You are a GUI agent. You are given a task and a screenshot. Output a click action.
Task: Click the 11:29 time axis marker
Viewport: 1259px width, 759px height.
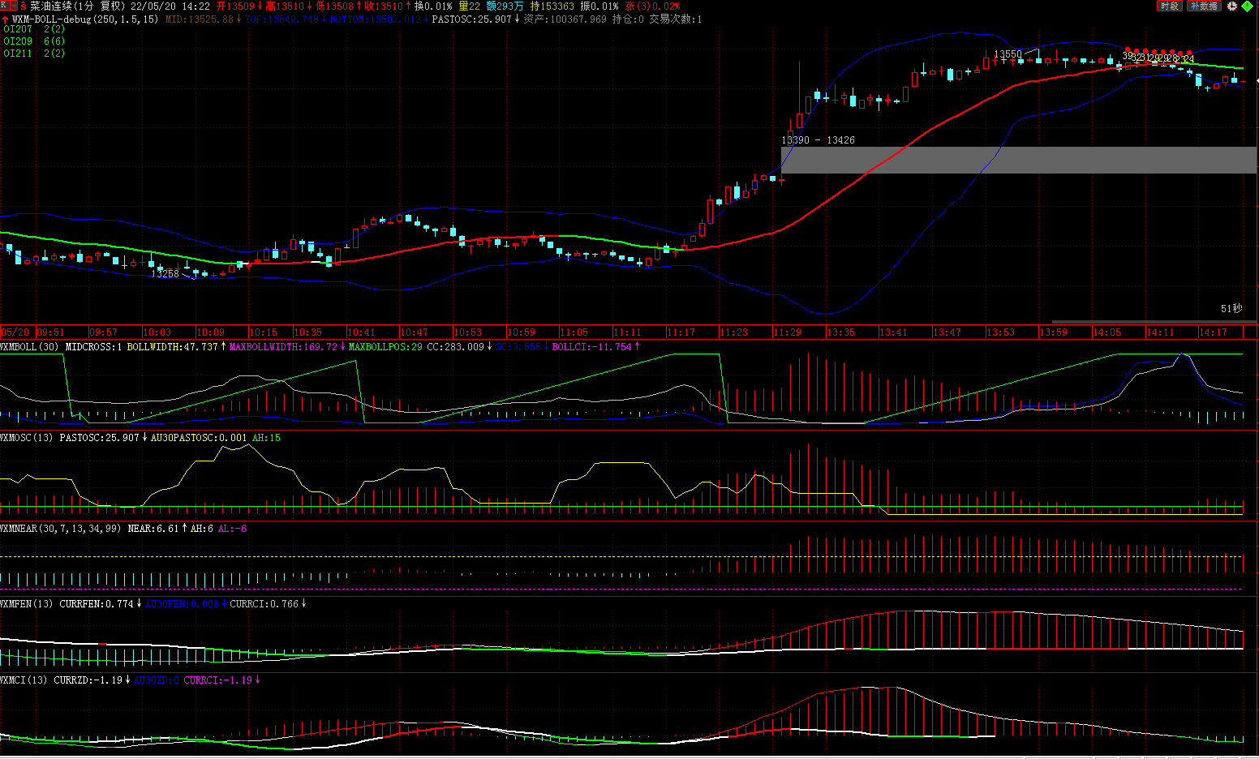[788, 332]
